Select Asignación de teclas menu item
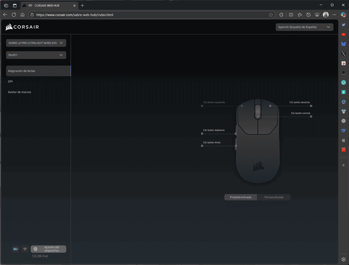 (38, 71)
